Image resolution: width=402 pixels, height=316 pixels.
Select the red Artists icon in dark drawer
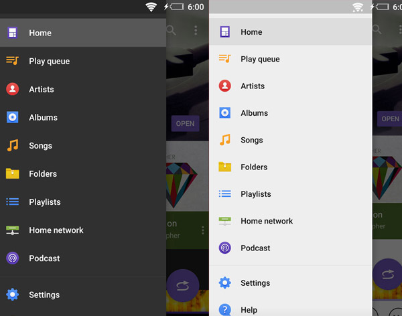(12, 89)
